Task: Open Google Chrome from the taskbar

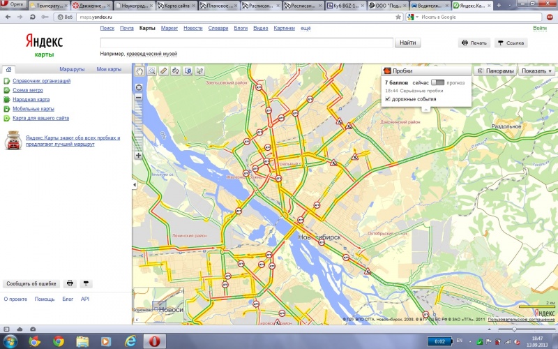Action: click(x=59, y=341)
